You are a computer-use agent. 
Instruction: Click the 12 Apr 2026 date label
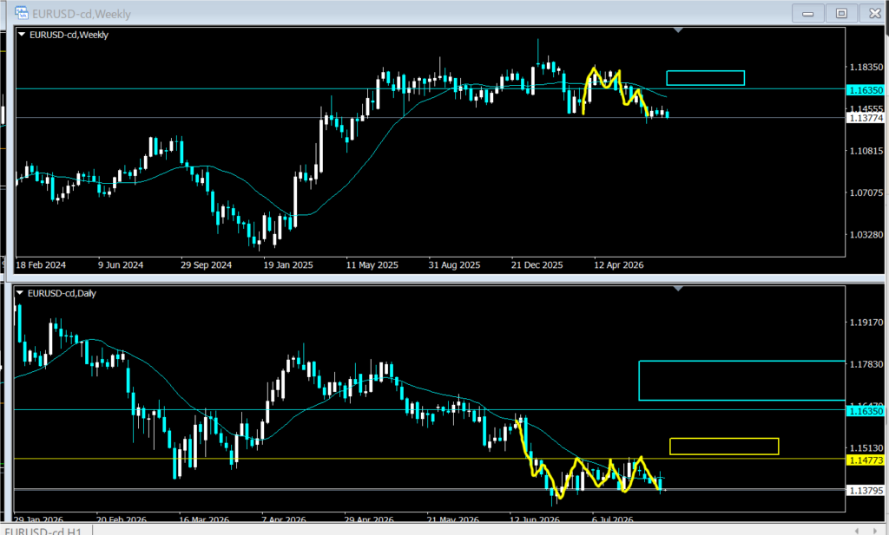[618, 265]
